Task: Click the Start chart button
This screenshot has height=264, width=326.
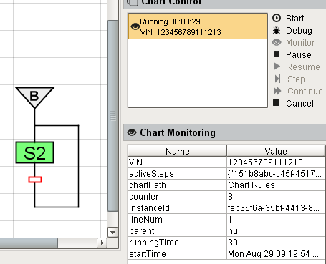Action: (x=288, y=18)
